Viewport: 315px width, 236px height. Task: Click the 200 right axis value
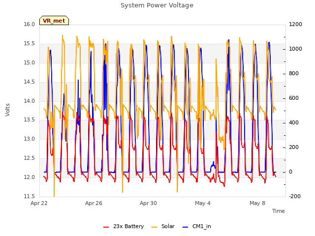pos(294,147)
